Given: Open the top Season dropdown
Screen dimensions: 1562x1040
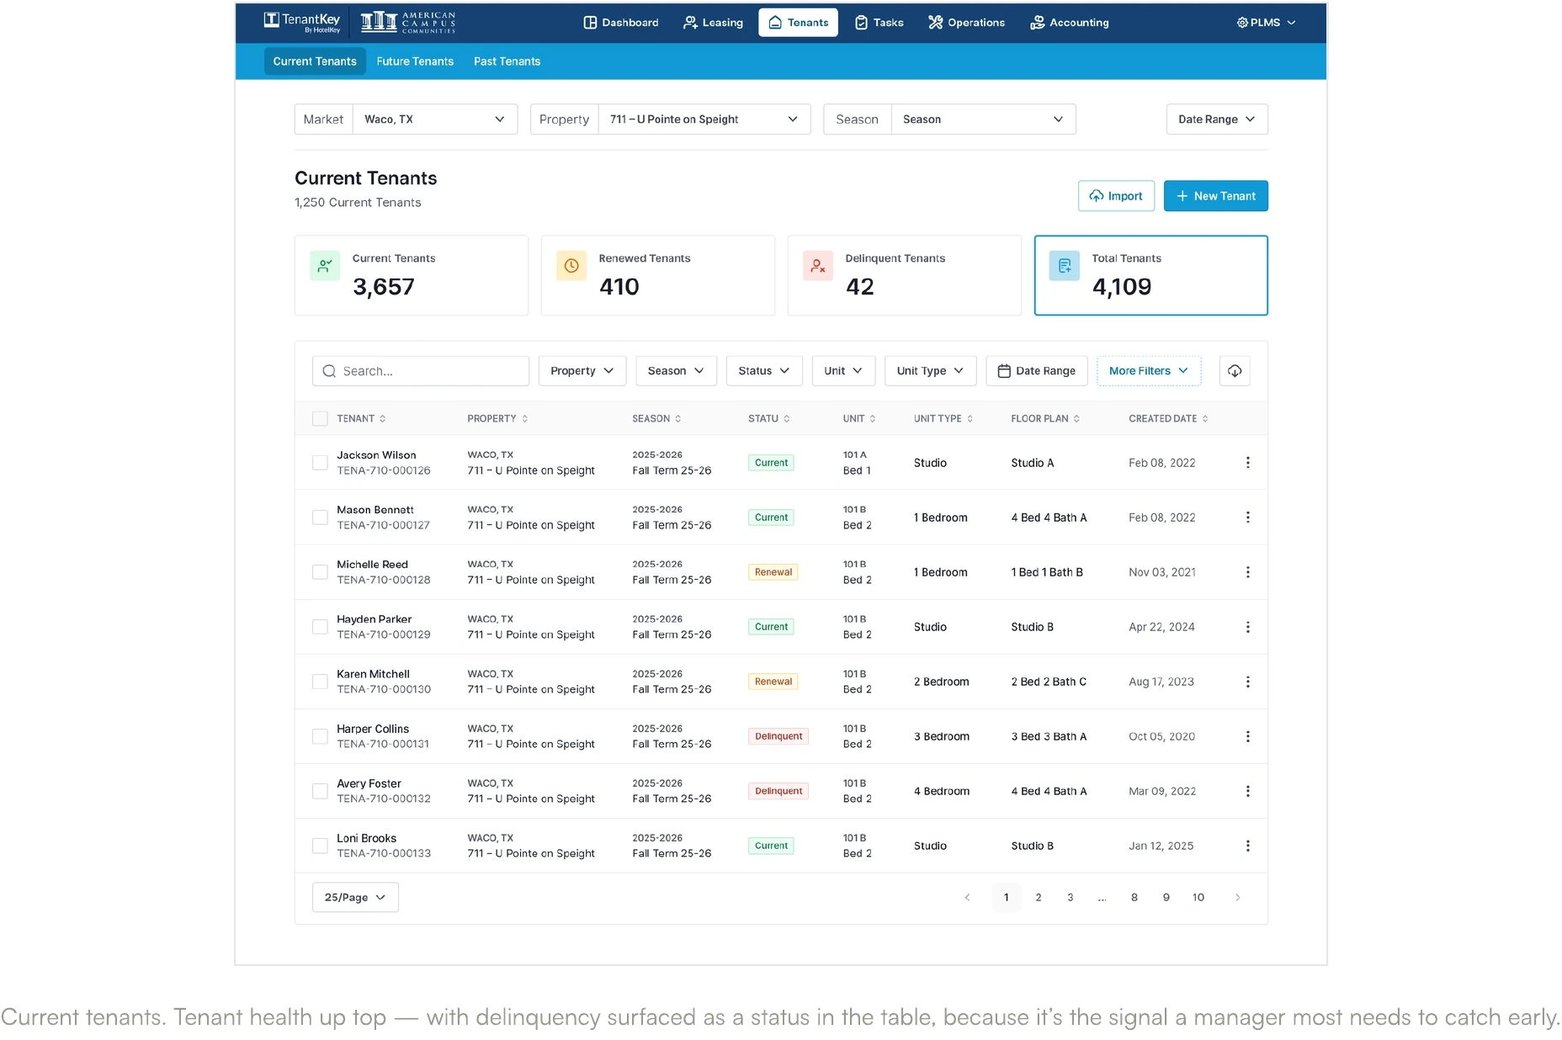Looking at the screenshot, I should coord(983,119).
